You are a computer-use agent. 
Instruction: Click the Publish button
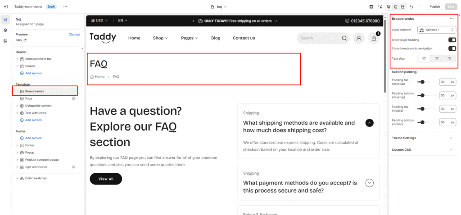[434, 7]
